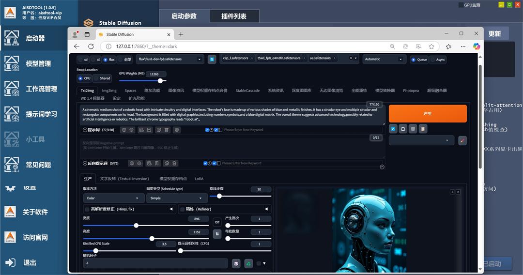523x275 pixels.
Task: Expand the 精炼 (Refiner) section arrow
Action: [x=266, y=209]
